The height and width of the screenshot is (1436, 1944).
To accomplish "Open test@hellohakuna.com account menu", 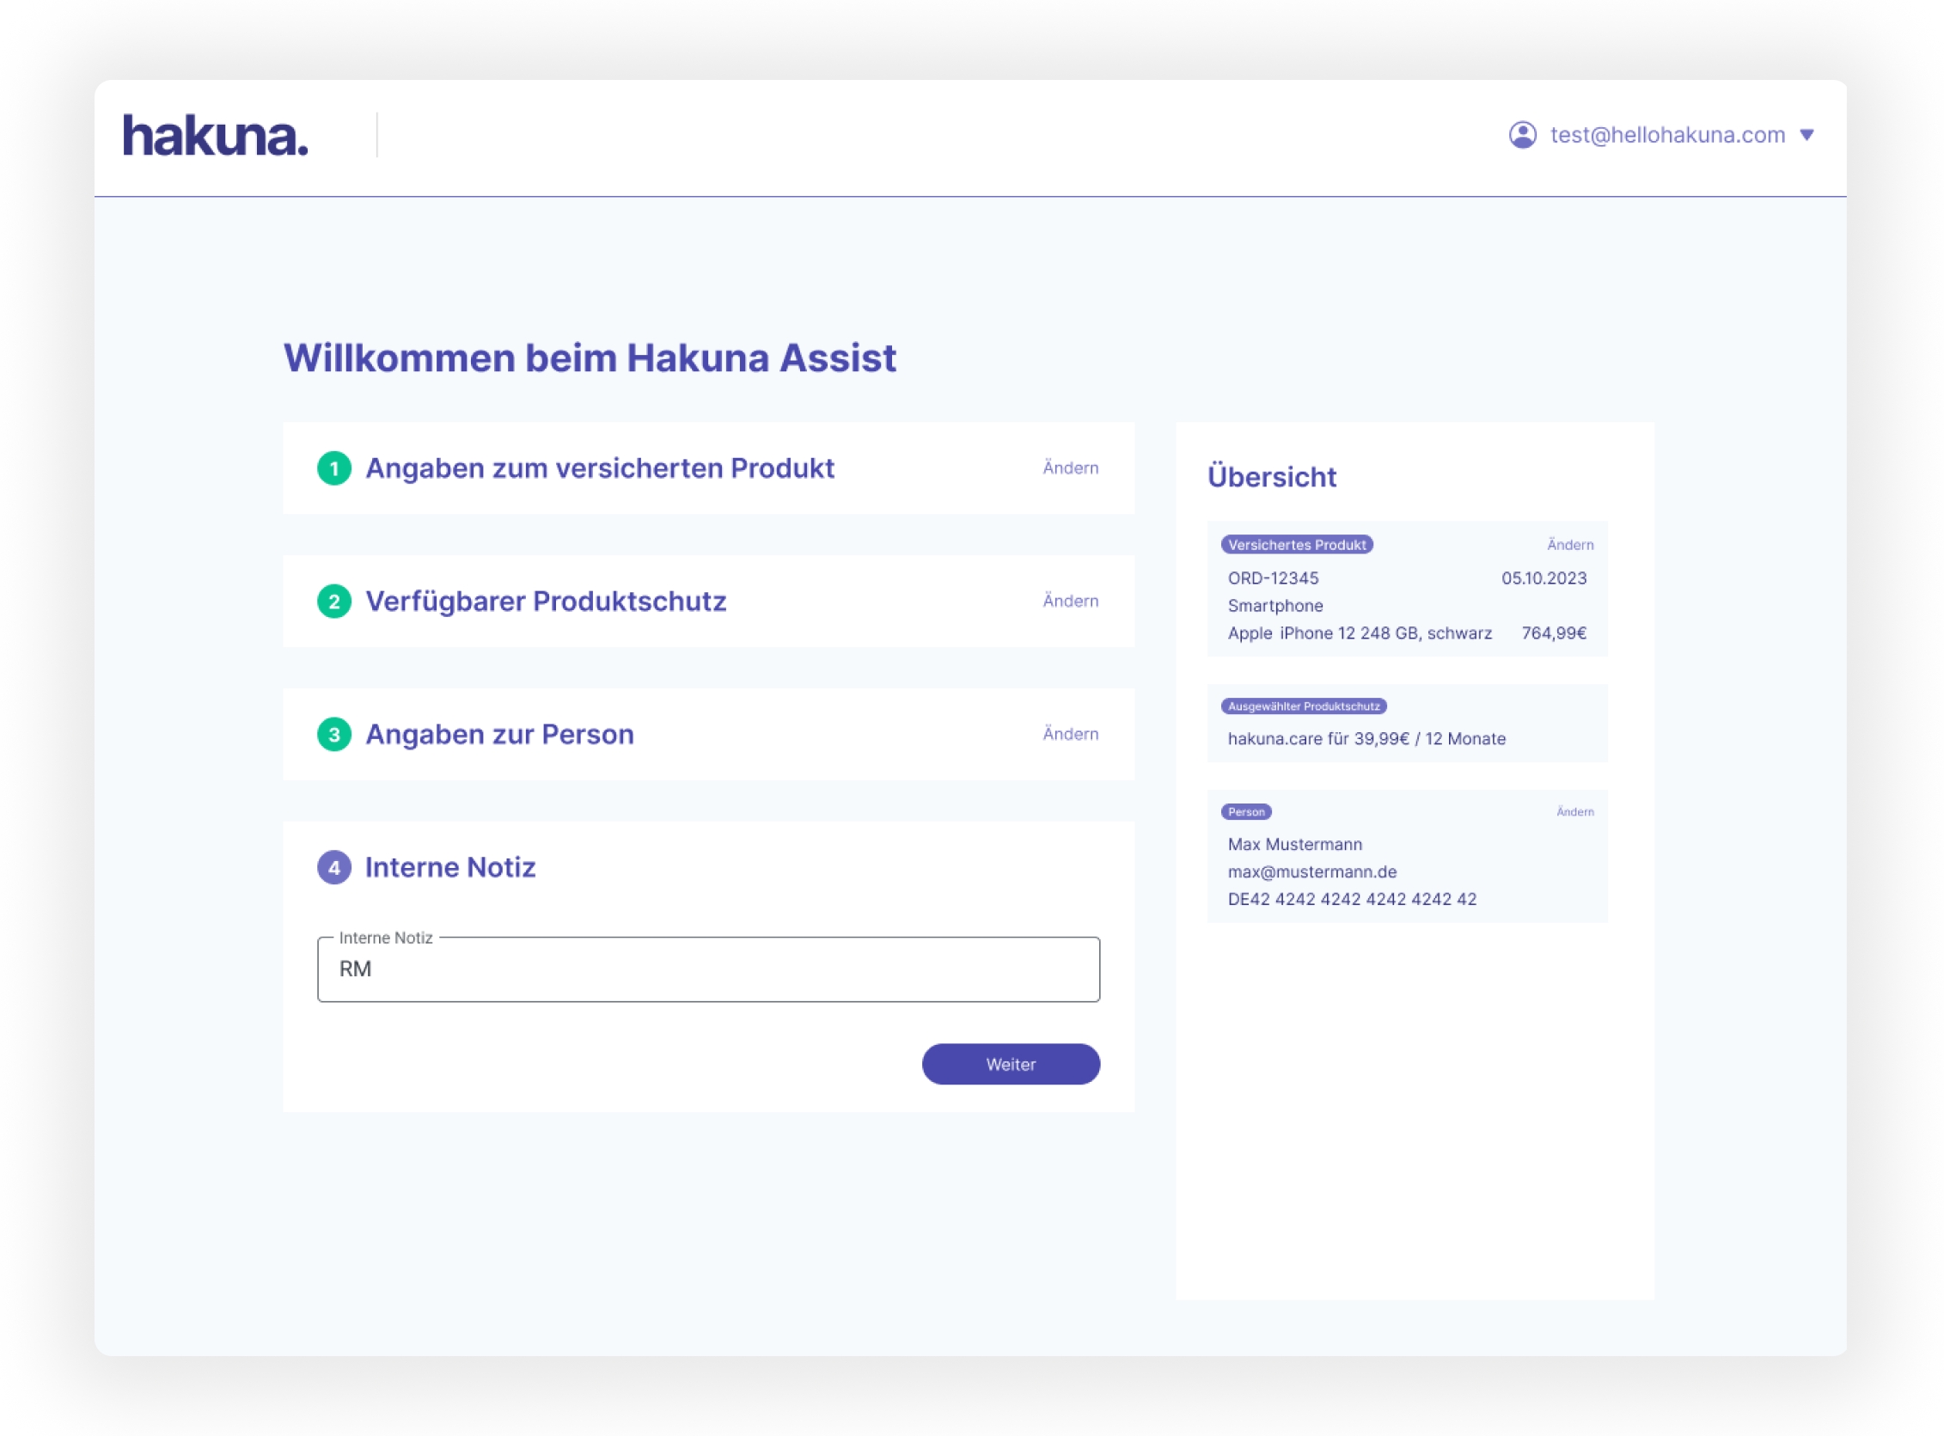I will 1666,135.
